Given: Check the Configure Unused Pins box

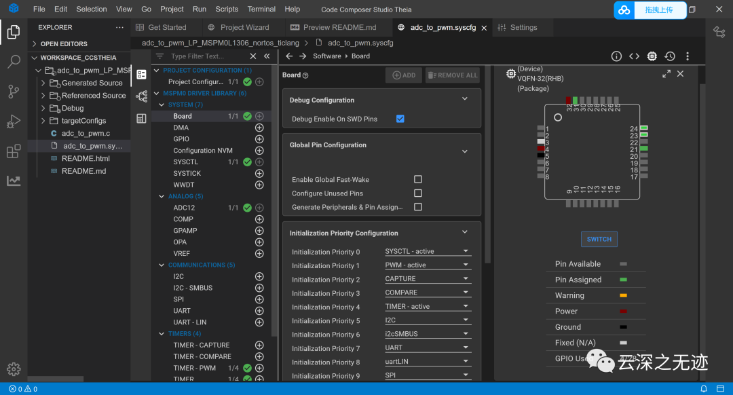Looking at the screenshot, I should click(x=418, y=193).
